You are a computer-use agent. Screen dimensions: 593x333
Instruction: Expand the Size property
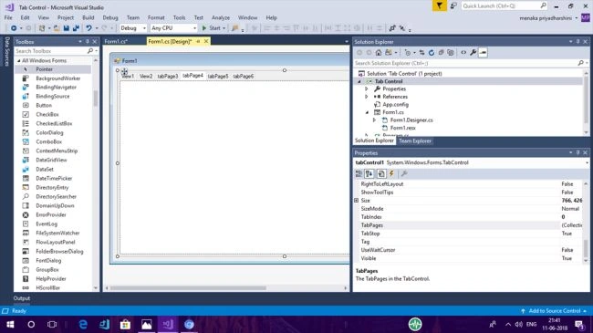(356, 201)
